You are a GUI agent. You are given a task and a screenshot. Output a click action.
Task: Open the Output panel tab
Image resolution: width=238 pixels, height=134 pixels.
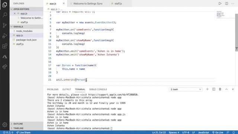tap(67, 89)
